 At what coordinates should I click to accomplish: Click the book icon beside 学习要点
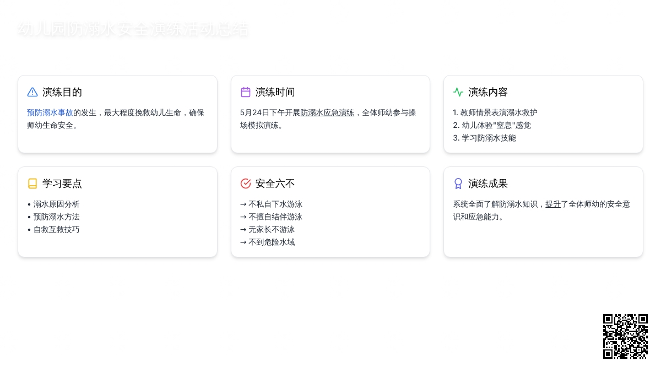[32, 184]
